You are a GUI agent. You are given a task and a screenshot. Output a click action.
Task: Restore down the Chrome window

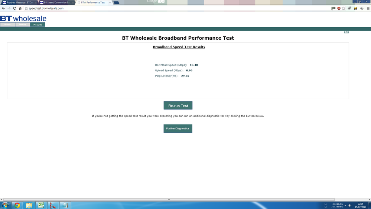(x=360, y=1)
